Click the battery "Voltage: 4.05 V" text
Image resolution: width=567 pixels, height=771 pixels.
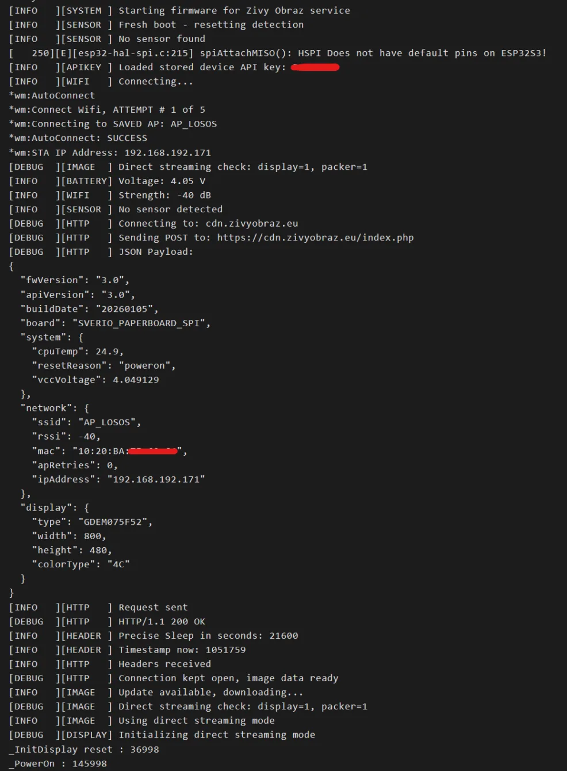click(162, 181)
